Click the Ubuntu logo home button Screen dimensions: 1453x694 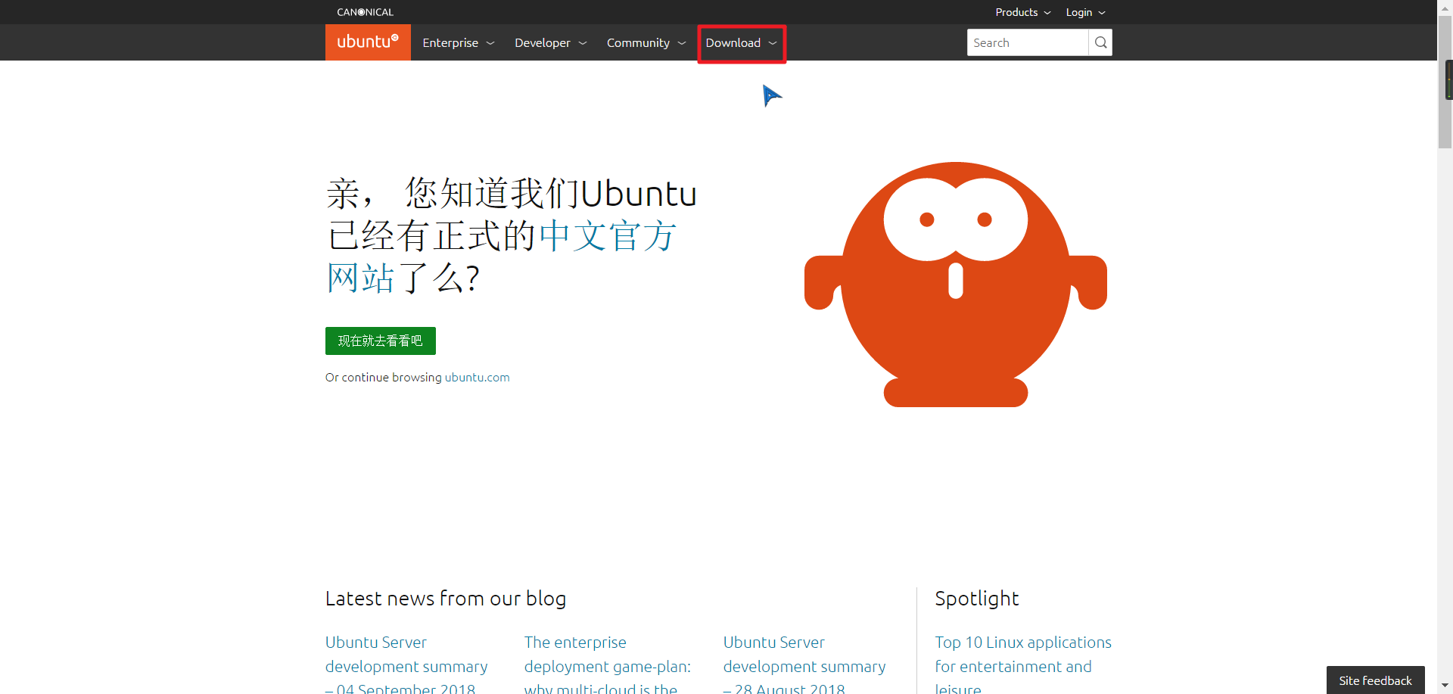(x=368, y=42)
